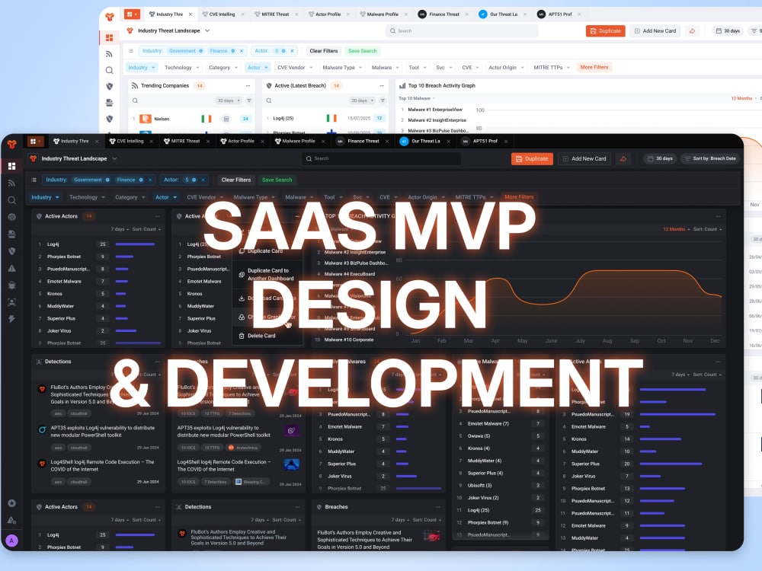Screen dimensions: 762x571
Task: Open three-dot menu on Trending Companies card
Action: pyautogui.click(x=248, y=85)
